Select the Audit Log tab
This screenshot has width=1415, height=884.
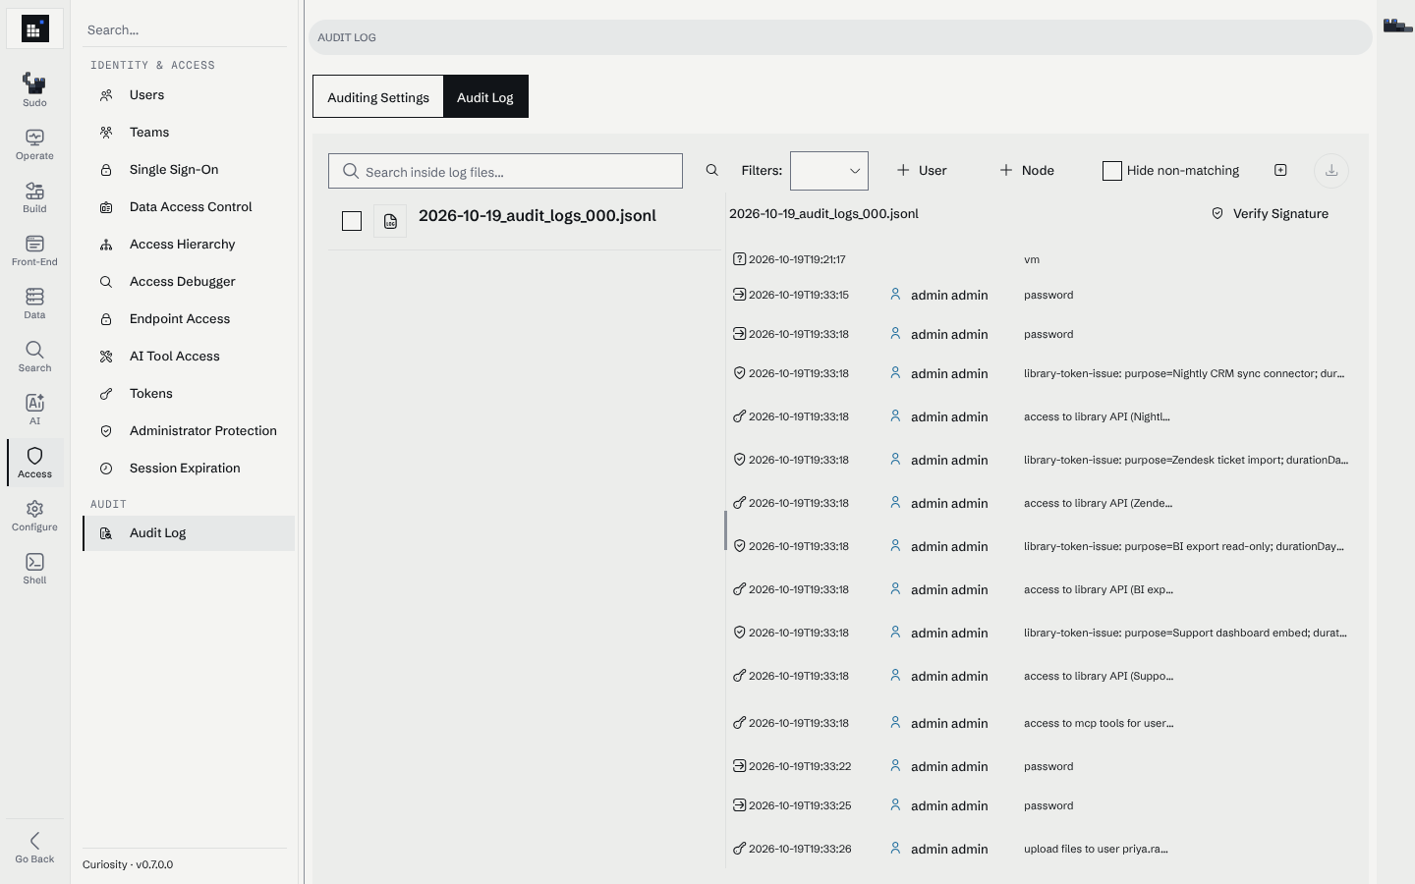pyautogui.click(x=485, y=96)
